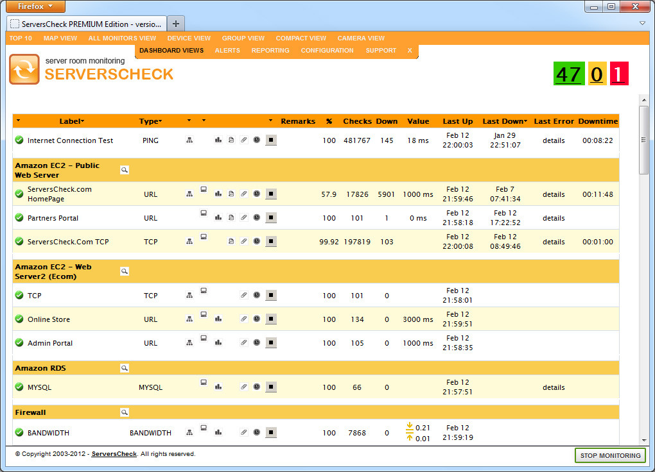Open bar chart graph for Internet Connection Test
Image resolution: width=655 pixels, height=472 pixels.
218,140
